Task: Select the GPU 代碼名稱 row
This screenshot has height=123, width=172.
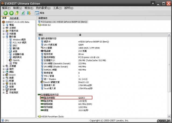Action: point(62,45)
